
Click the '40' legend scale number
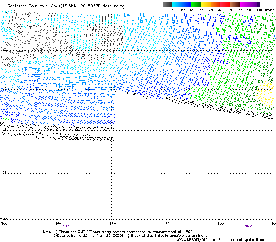(x=239, y=10)
